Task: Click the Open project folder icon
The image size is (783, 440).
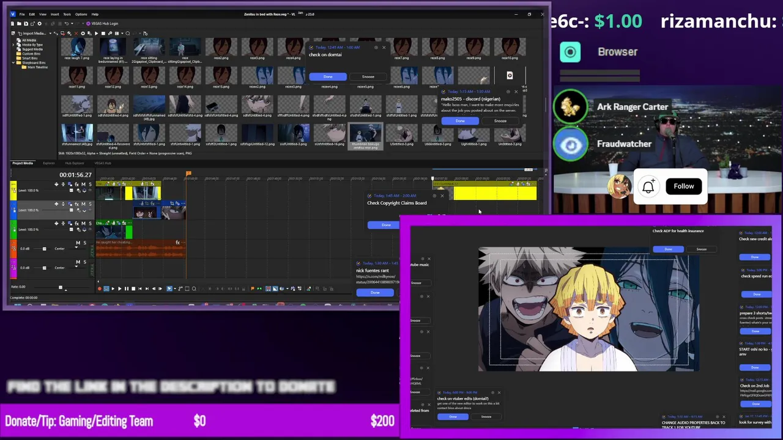Action: pos(19,23)
